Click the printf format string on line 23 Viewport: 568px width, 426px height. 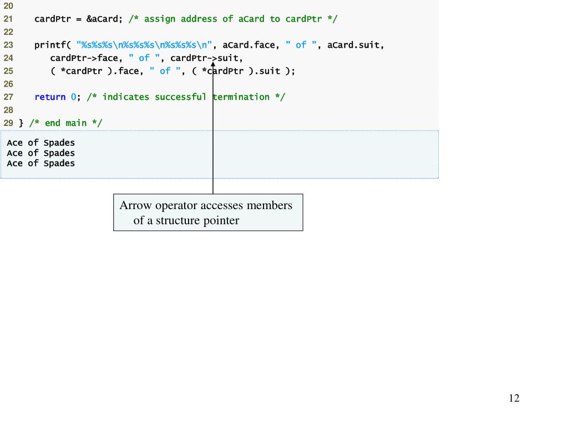click(144, 45)
